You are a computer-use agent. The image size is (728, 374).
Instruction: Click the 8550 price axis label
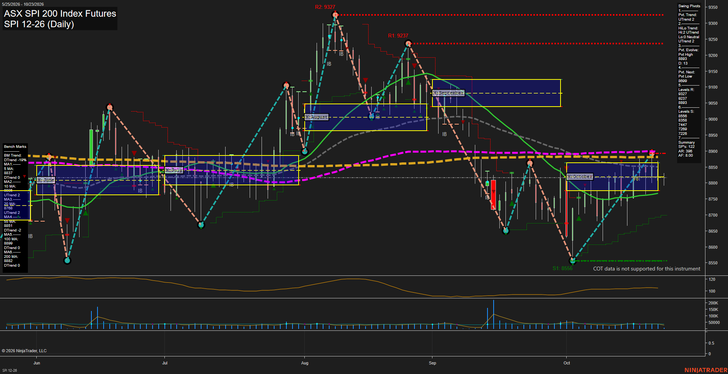click(713, 263)
